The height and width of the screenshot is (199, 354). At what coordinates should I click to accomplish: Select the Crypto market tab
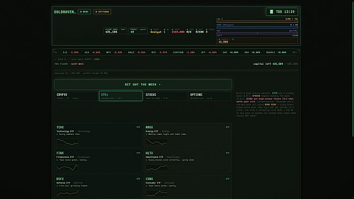point(76,96)
